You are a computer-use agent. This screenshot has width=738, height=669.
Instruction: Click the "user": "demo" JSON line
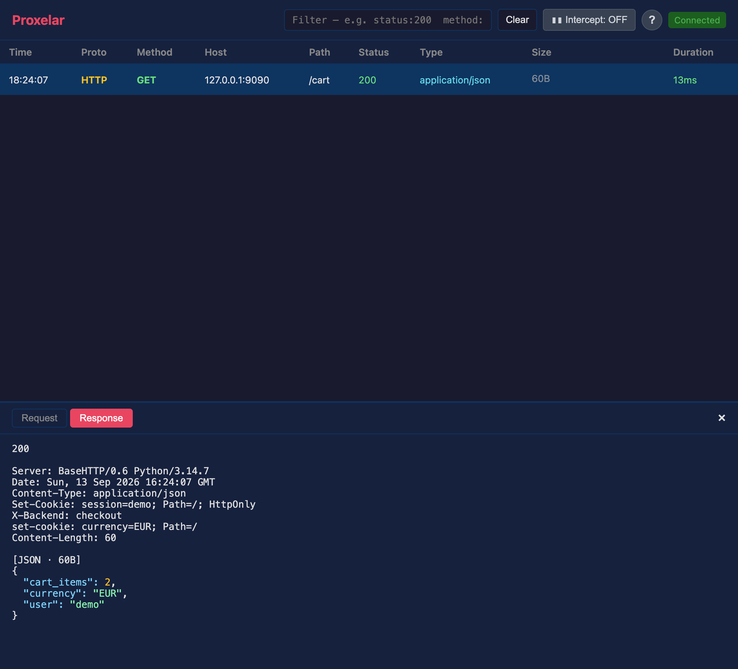[x=64, y=604]
